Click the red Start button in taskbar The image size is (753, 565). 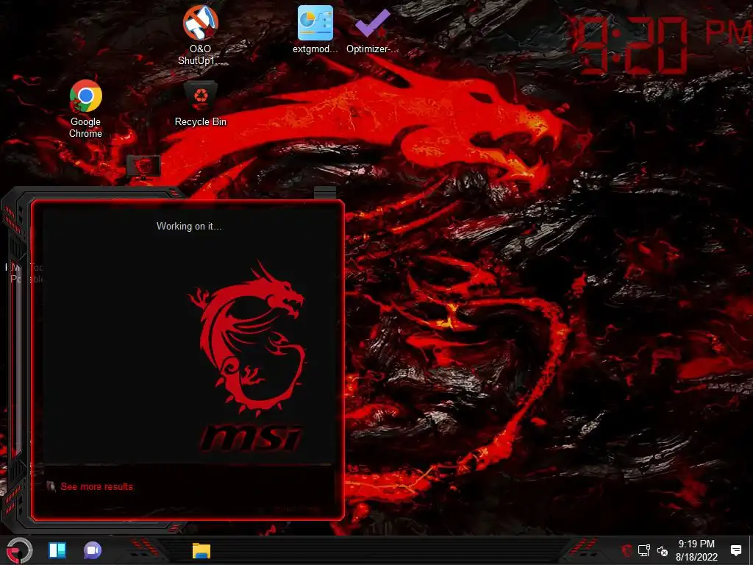pyautogui.click(x=19, y=550)
